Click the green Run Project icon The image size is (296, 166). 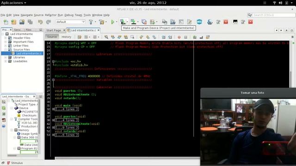pyautogui.click(x=112, y=22)
